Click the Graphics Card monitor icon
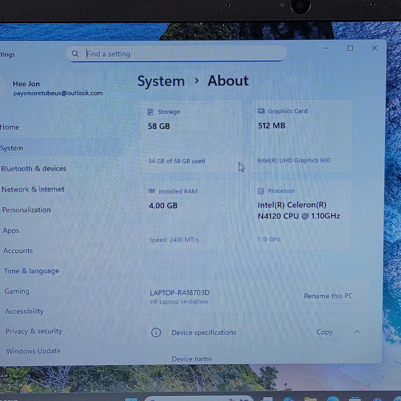Image resolution: width=401 pixels, height=401 pixels. [x=261, y=111]
